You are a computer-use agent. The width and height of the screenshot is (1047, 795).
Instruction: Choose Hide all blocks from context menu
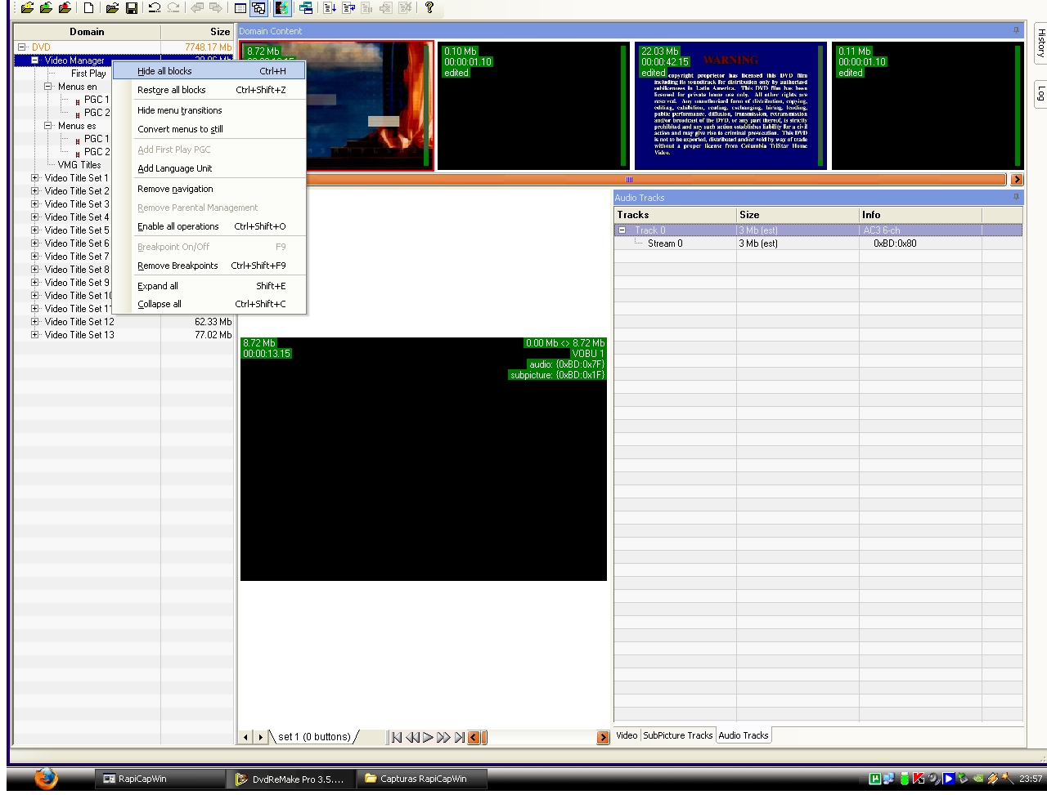(209, 71)
